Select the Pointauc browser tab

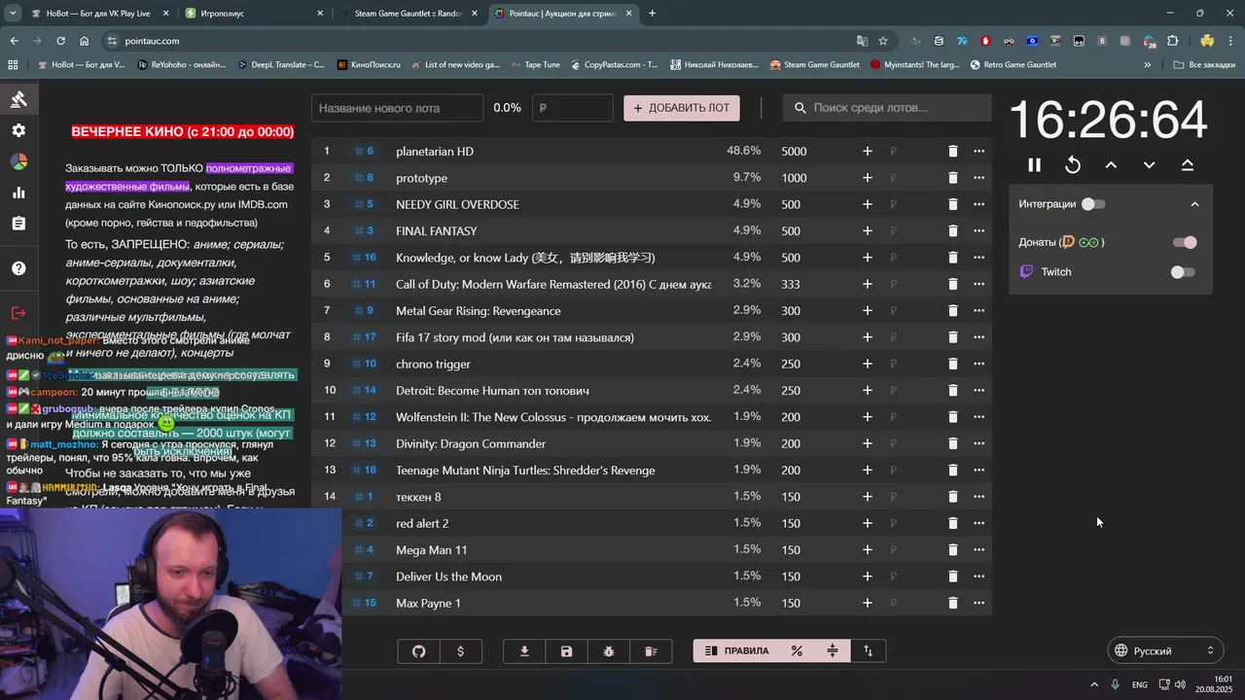pyautogui.click(x=562, y=14)
